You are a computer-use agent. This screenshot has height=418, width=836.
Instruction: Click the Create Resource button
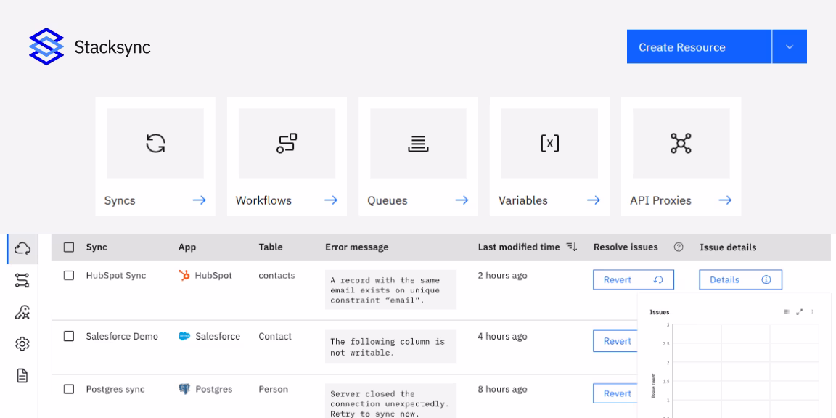tap(699, 47)
